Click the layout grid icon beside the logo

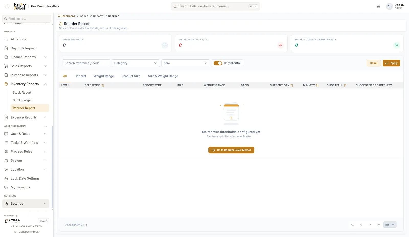point(7,6)
